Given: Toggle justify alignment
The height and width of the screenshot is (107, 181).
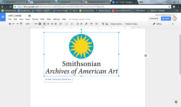Looking at the screenshot, I should point(55,24).
